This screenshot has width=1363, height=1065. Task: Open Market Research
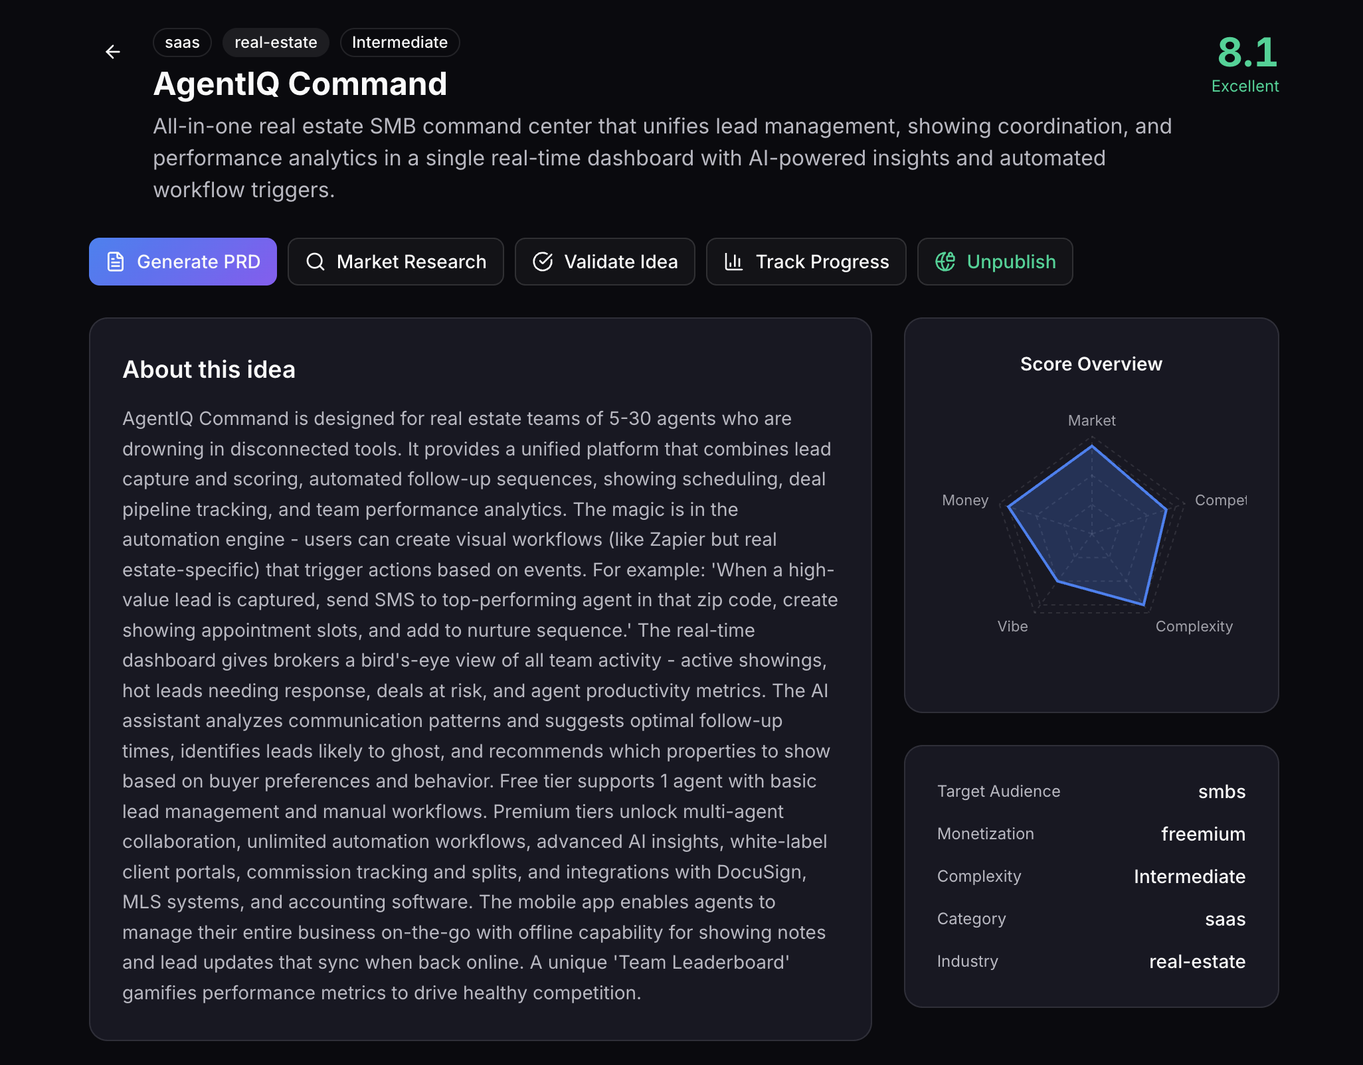pos(411,262)
